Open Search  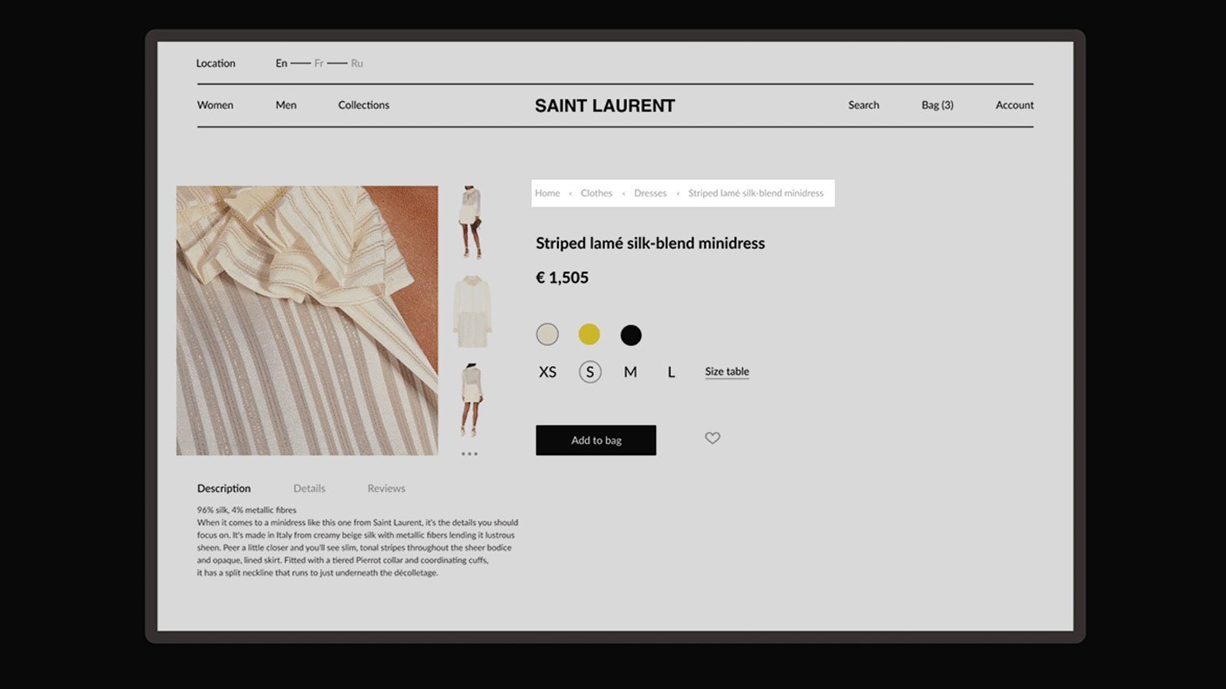click(864, 105)
